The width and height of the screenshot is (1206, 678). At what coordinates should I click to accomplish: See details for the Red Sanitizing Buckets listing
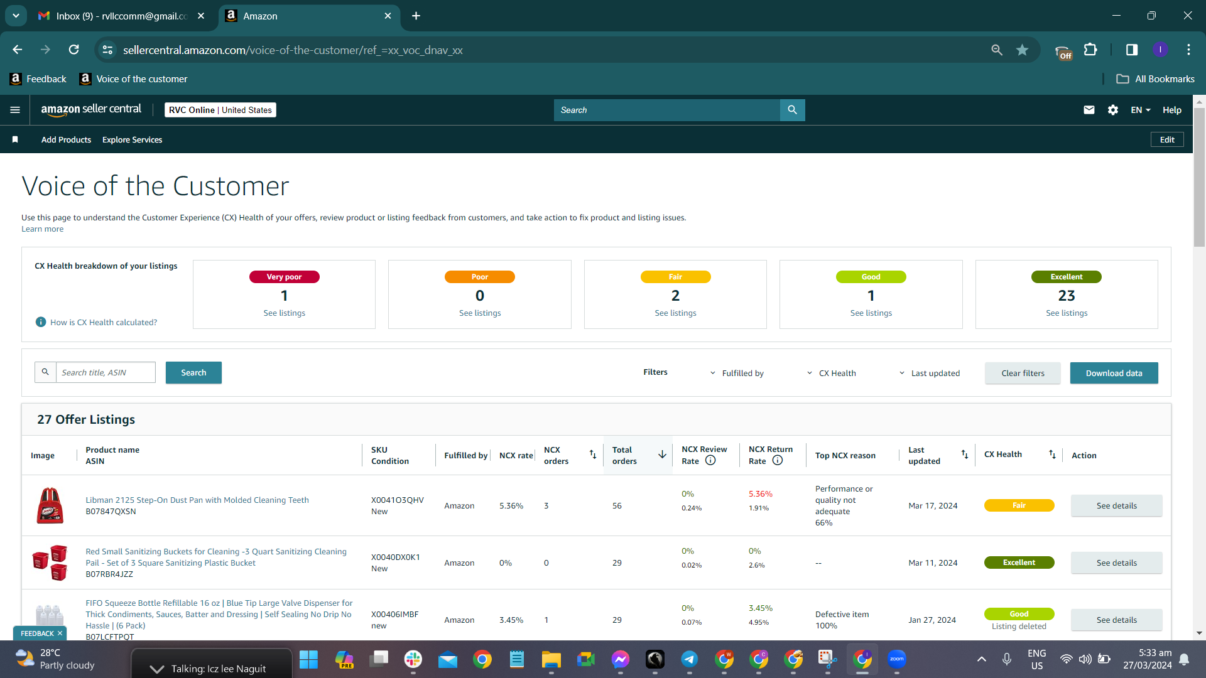(x=1116, y=562)
